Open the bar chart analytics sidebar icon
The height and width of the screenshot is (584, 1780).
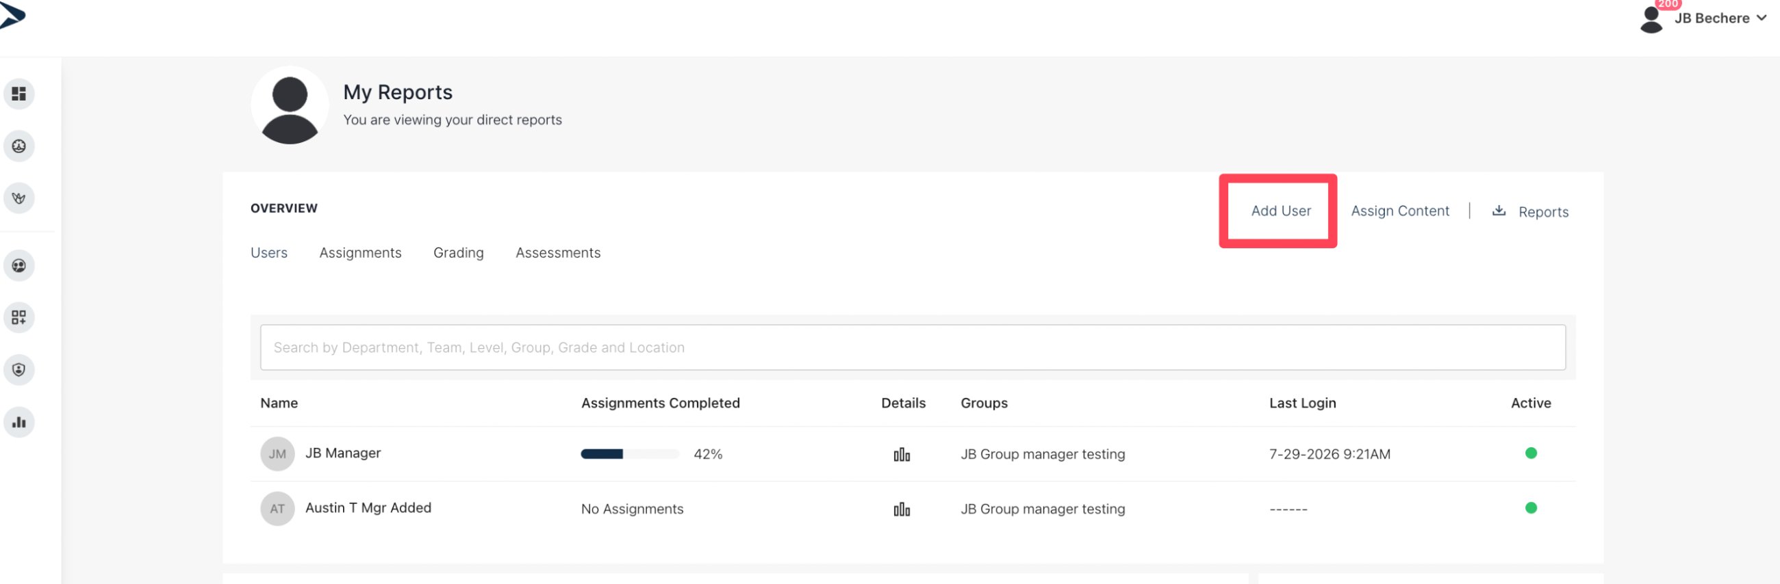[18, 422]
